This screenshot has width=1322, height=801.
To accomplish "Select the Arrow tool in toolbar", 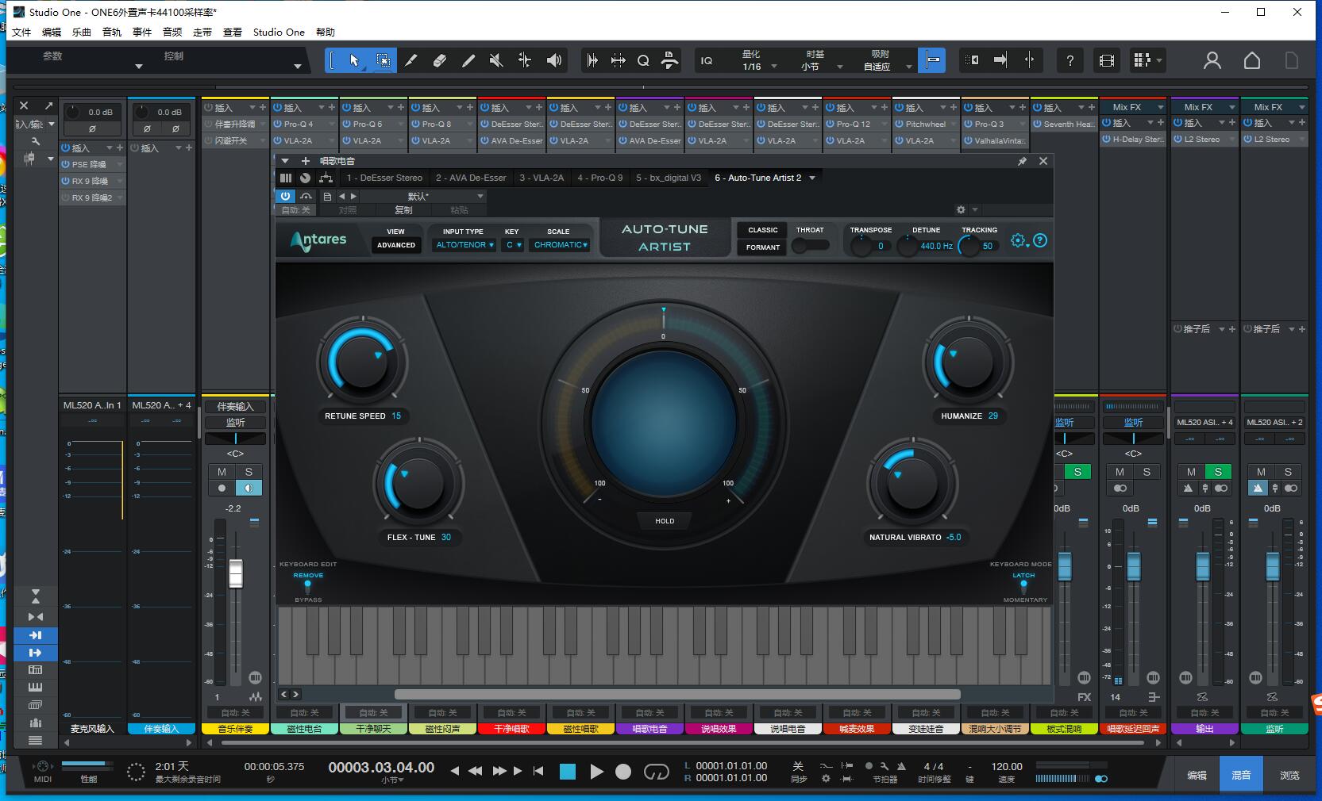I will pyautogui.click(x=354, y=60).
